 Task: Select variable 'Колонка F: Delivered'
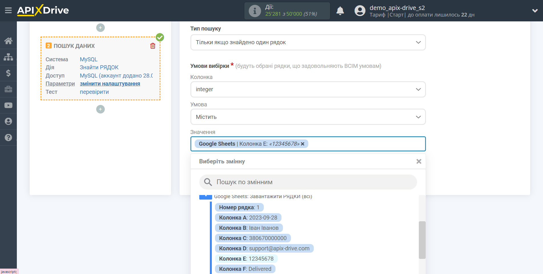(245, 269)
